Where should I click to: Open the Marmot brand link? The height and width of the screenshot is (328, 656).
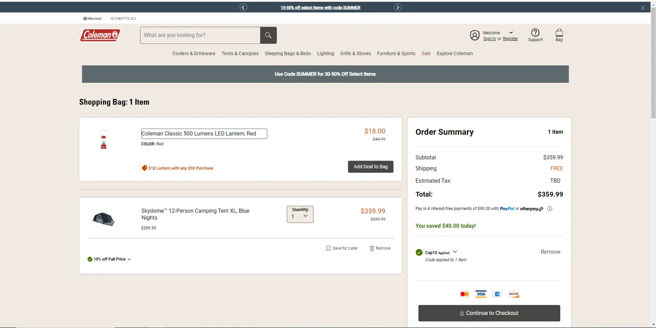[93, 18]
